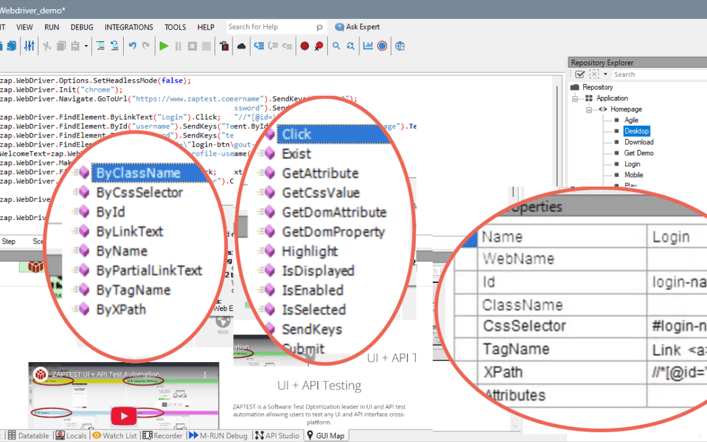Click the clipboard with red box icon
The width and height of the screenshot is (707, 442).
coord(224,46)
